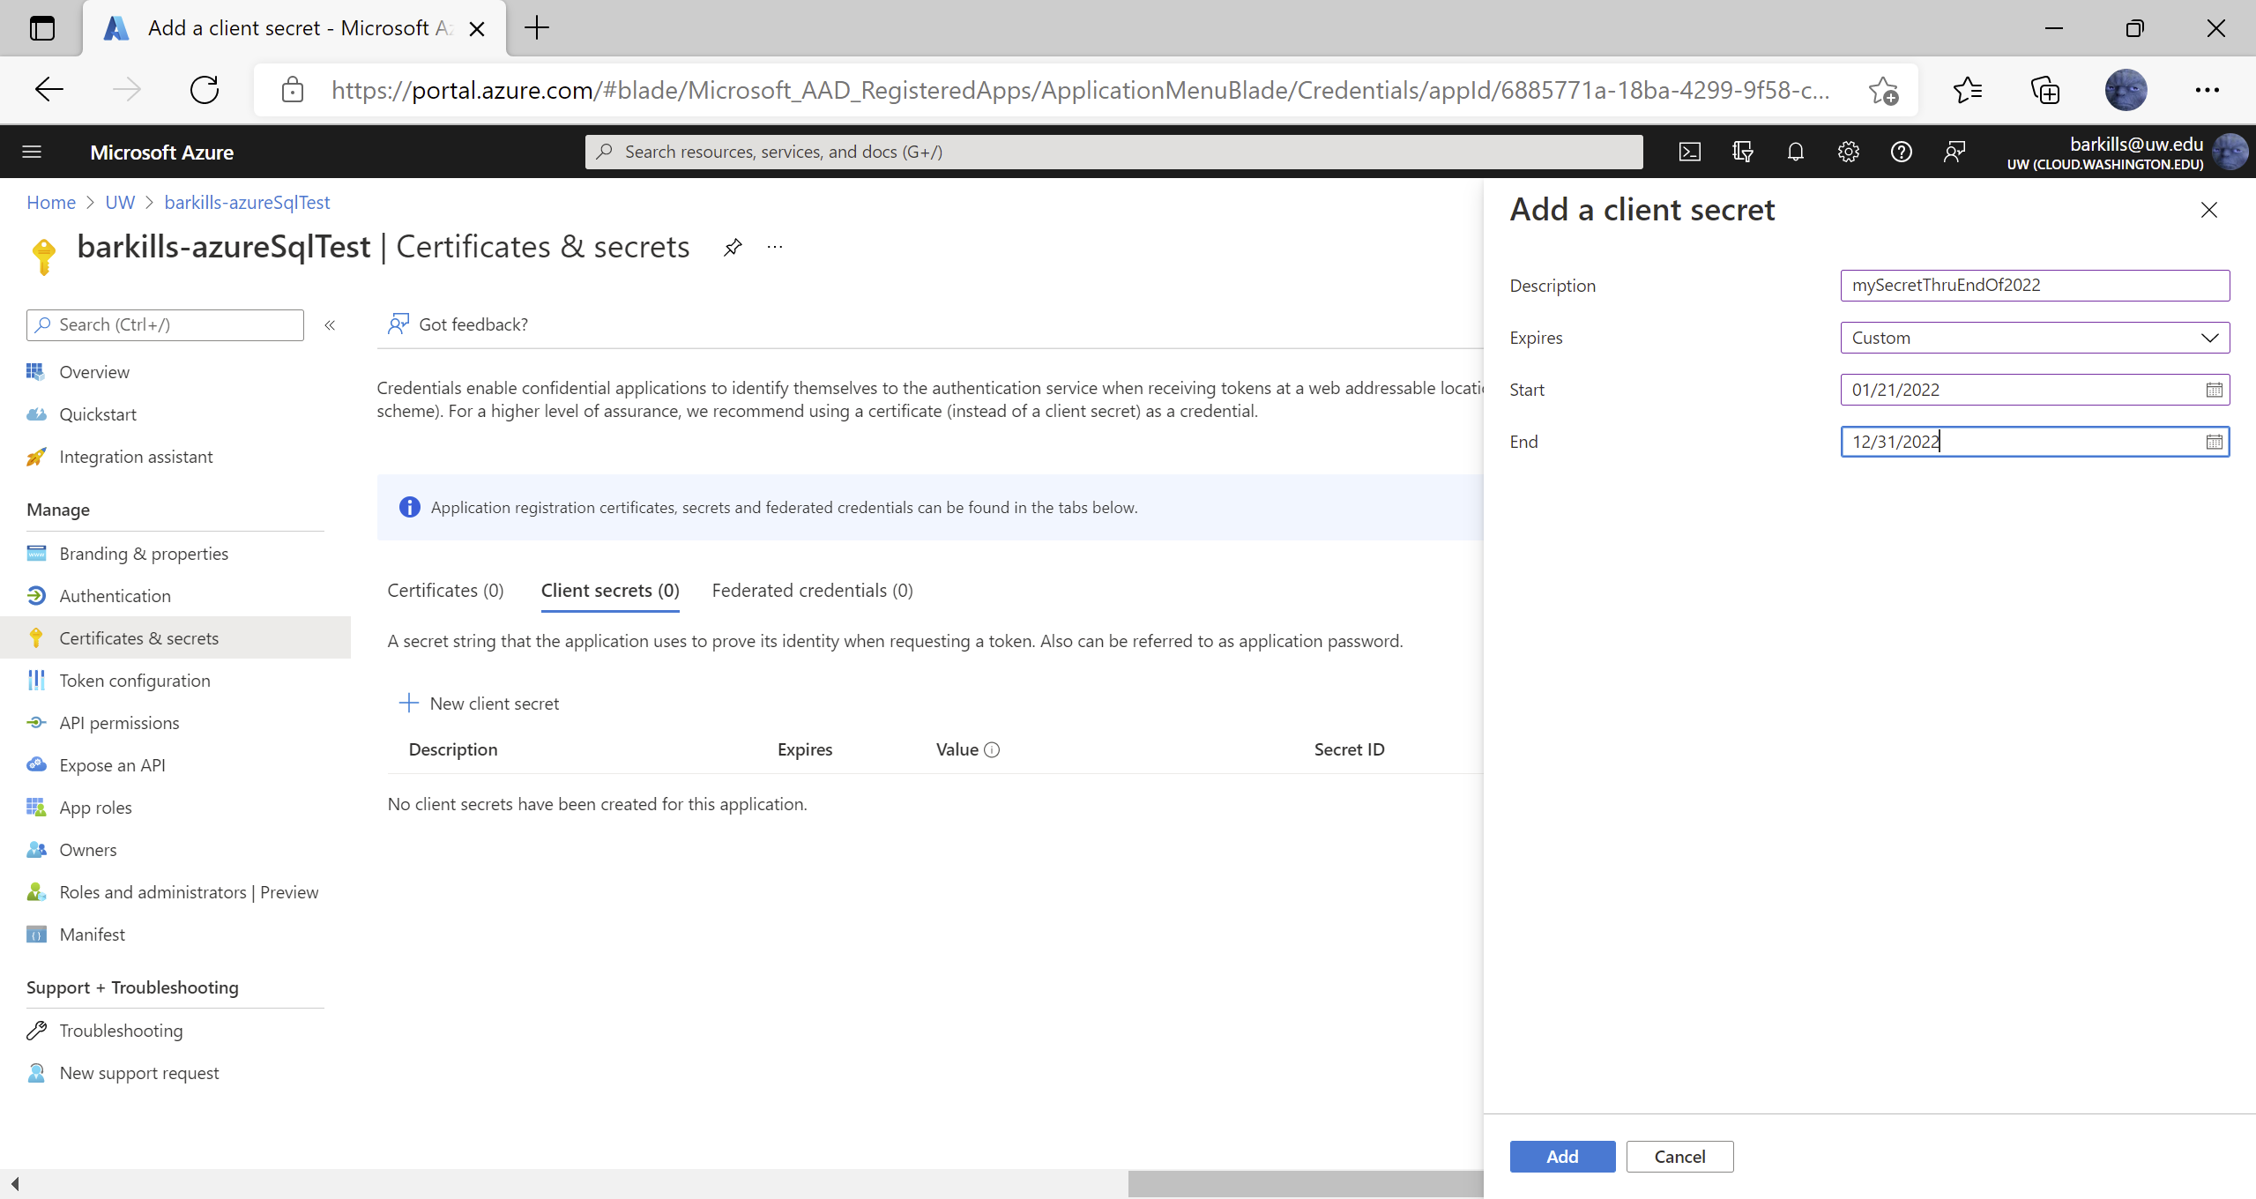Open the Help question mark icon
Screen dimensions: 2256x1199
1901,152
